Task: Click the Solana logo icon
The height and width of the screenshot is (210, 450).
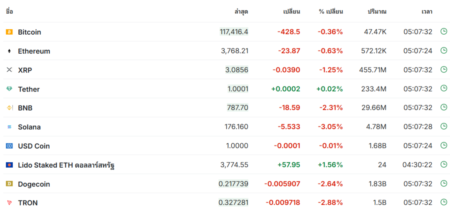Action: [9, 127]
